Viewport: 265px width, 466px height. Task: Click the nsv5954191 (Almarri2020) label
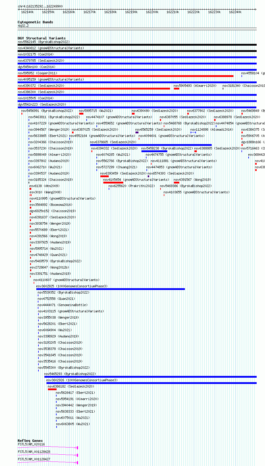pos(77,399)
